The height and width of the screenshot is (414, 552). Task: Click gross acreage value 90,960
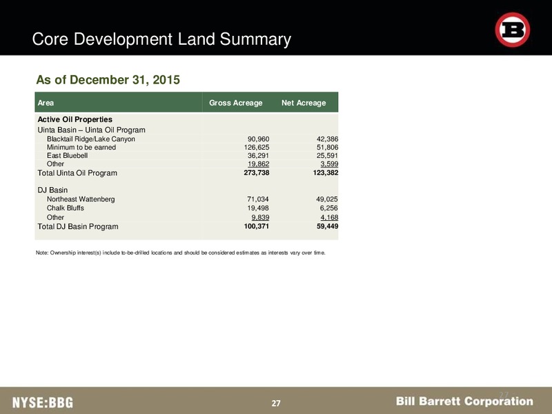coord(258,139)
